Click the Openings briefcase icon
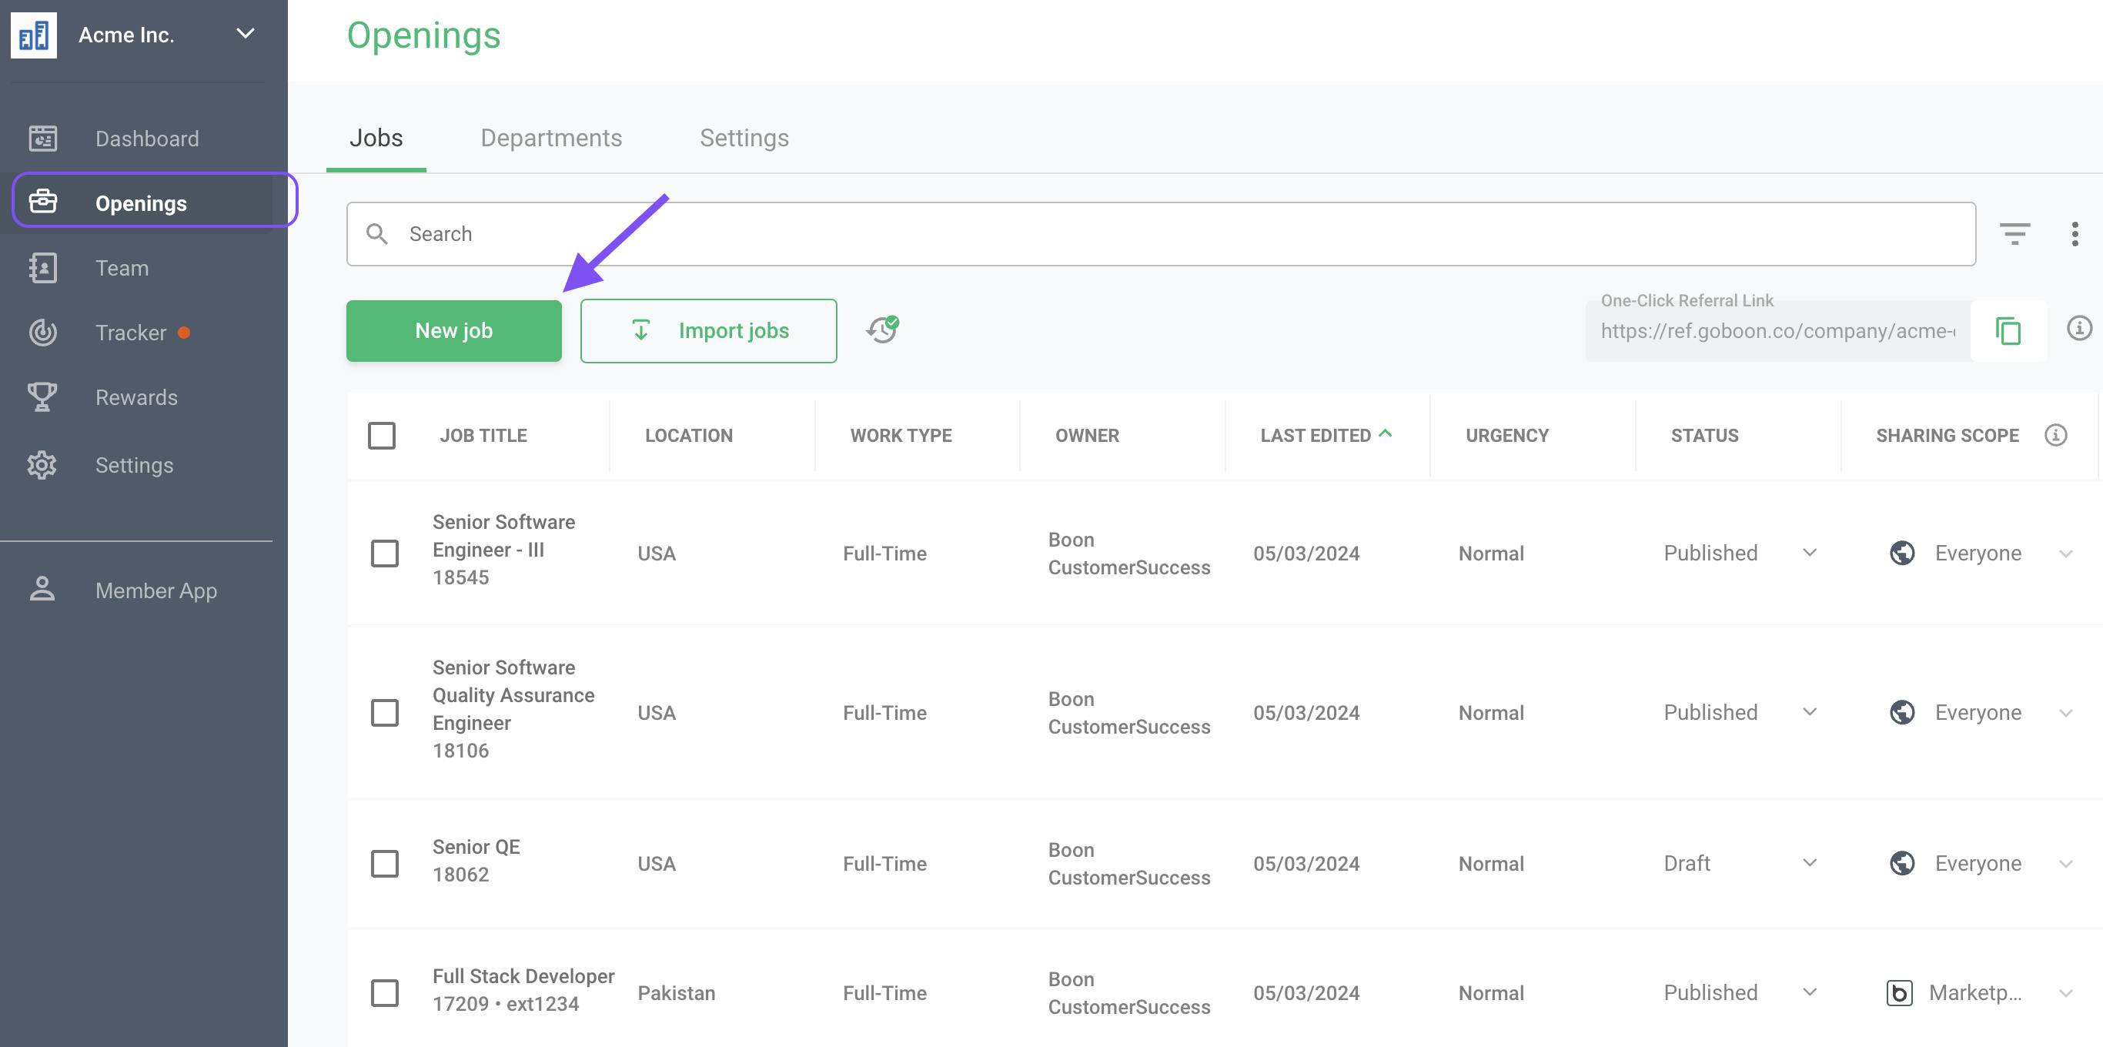 (x=42, y=201)
